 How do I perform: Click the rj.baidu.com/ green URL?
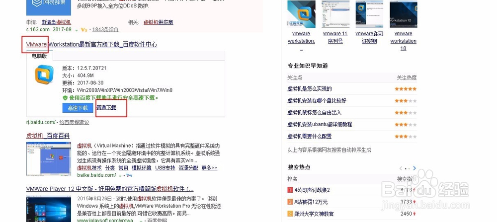pyautogui.click(x=41, y=122)
